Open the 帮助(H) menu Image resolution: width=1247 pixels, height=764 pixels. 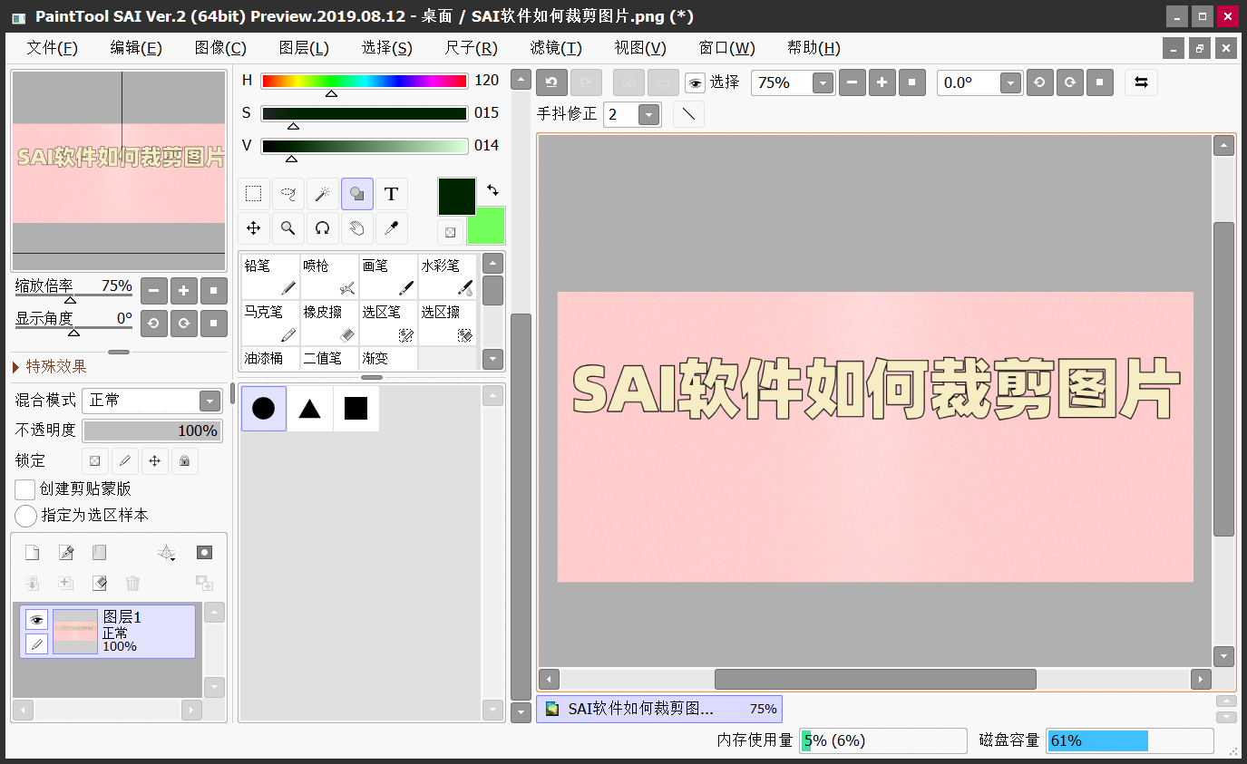813,48
